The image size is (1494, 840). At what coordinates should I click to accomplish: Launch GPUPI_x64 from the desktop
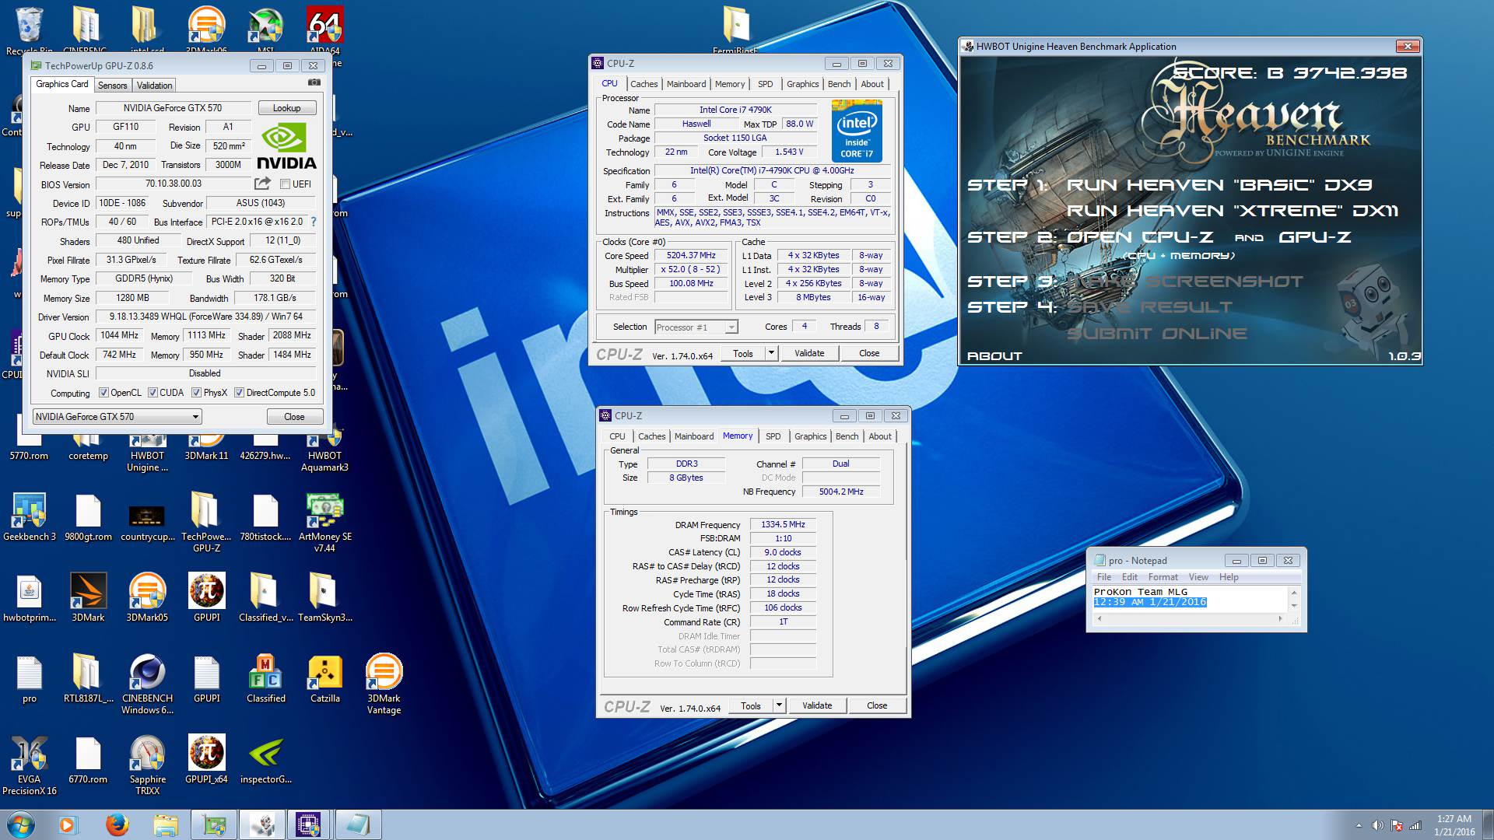(x=206, y=759)
